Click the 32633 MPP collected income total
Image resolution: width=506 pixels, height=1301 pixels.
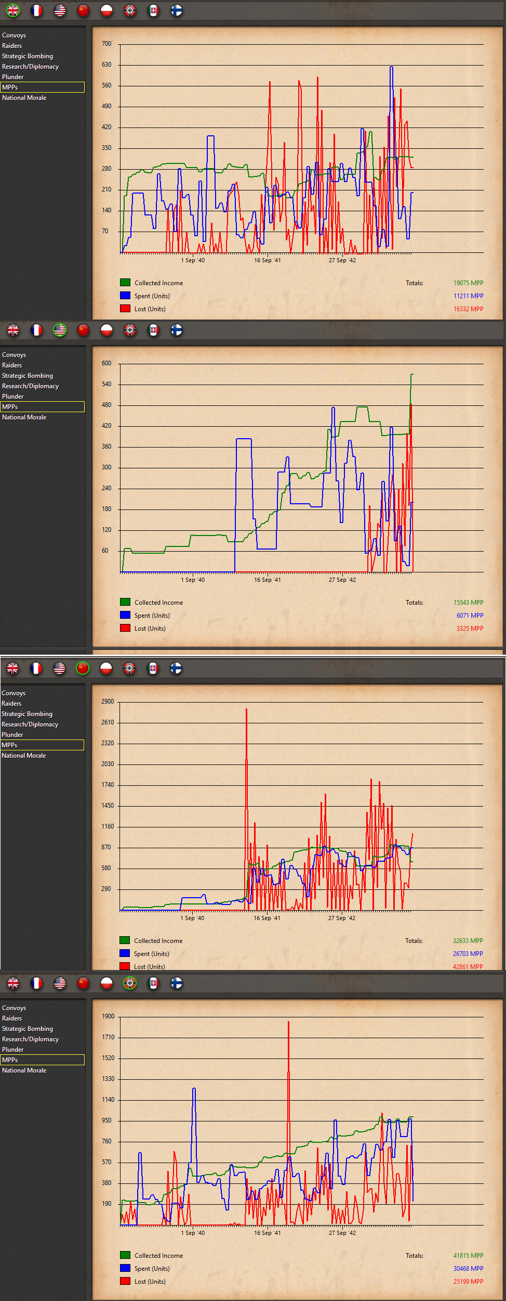468,941
